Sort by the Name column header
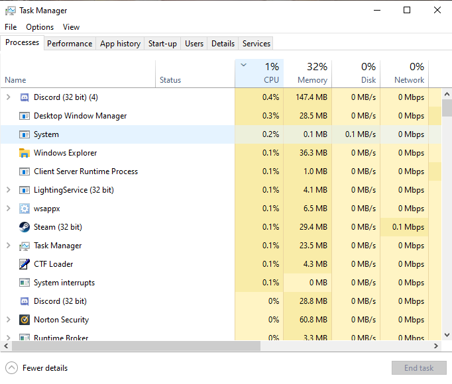 coord(78,73)
